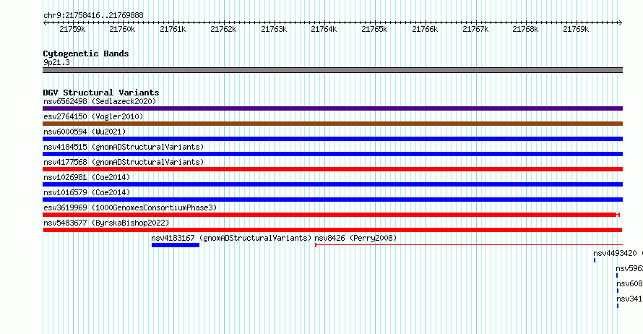The height and width of the screenshot is (334, 643).
Task: Select the short blue nsv4183167 bar
Action: coord(176,245)
